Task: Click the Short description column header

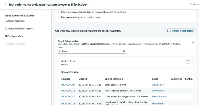Action: 114,79
